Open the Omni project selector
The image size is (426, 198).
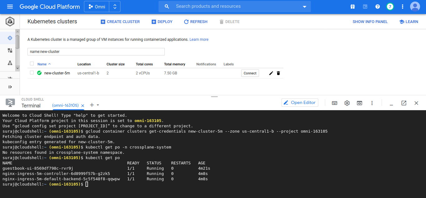(x=97, y=7)
